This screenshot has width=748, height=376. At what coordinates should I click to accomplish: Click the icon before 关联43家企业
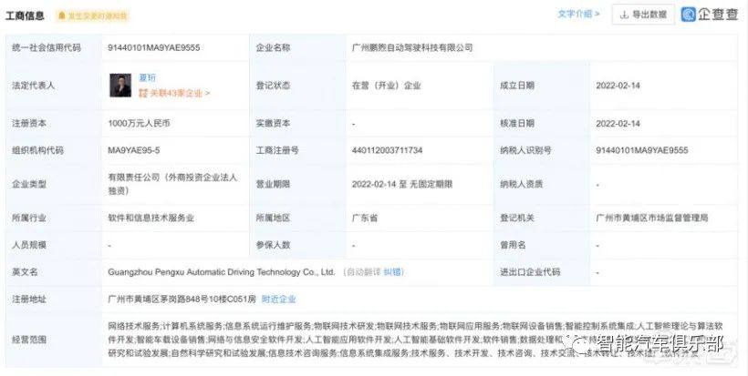point(142,93)
